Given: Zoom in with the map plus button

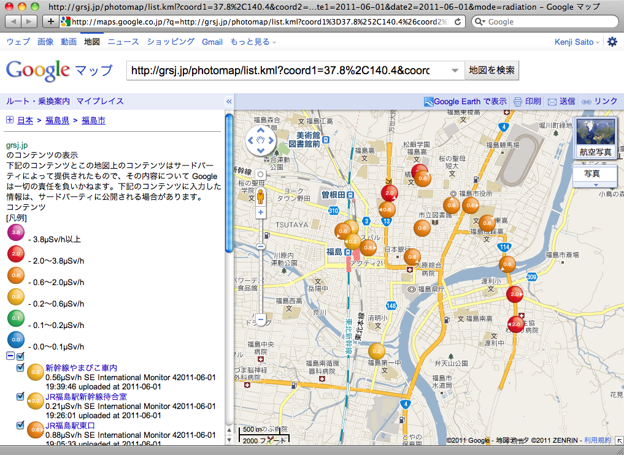Looking at the screenshot, I should coord(260,212).
